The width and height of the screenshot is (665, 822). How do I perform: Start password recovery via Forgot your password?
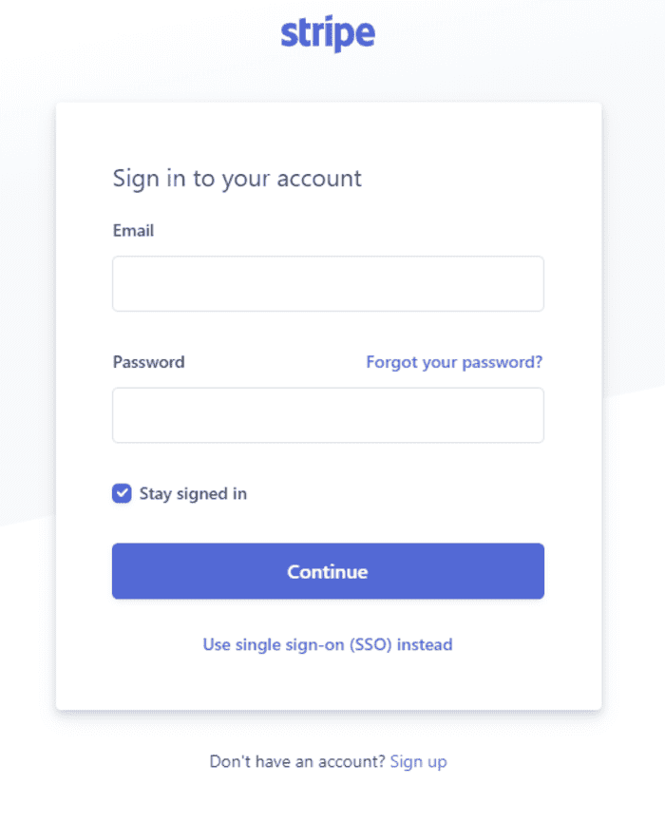click(454, 362)
